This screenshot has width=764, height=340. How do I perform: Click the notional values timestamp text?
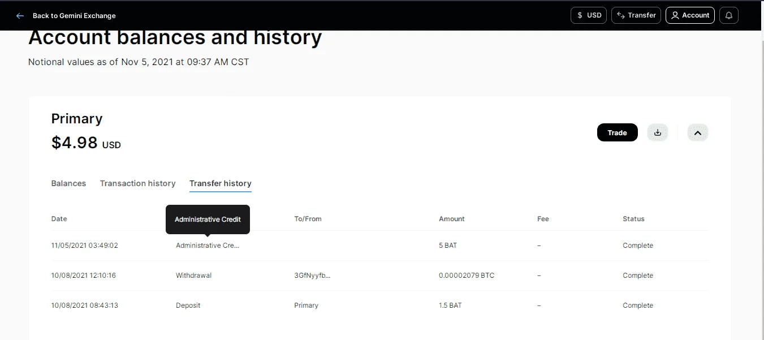coord(139,62)
